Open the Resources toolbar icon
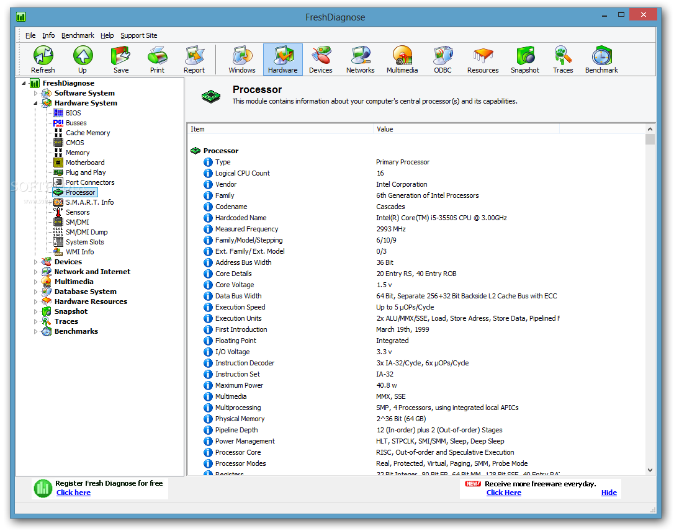674x531 pixels. [483, 60]
